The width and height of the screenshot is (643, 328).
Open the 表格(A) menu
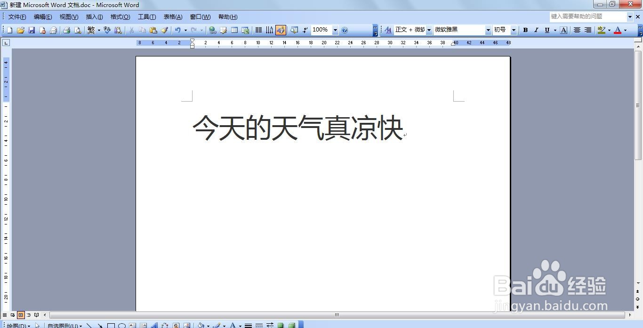(173, 17)
